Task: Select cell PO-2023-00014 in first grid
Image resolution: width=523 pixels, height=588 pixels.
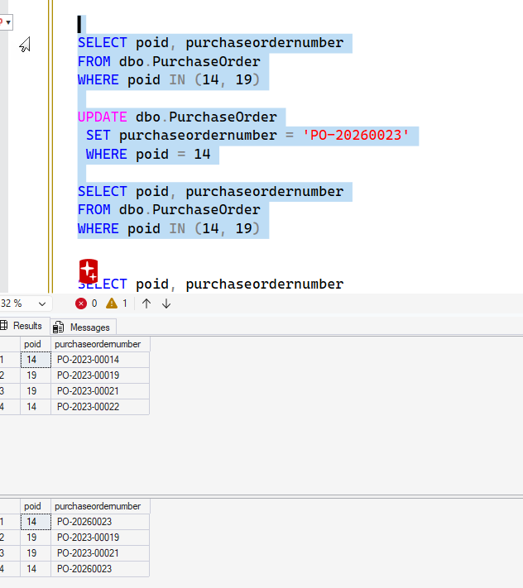Action: pyautogui.click(x=88, y=360)
